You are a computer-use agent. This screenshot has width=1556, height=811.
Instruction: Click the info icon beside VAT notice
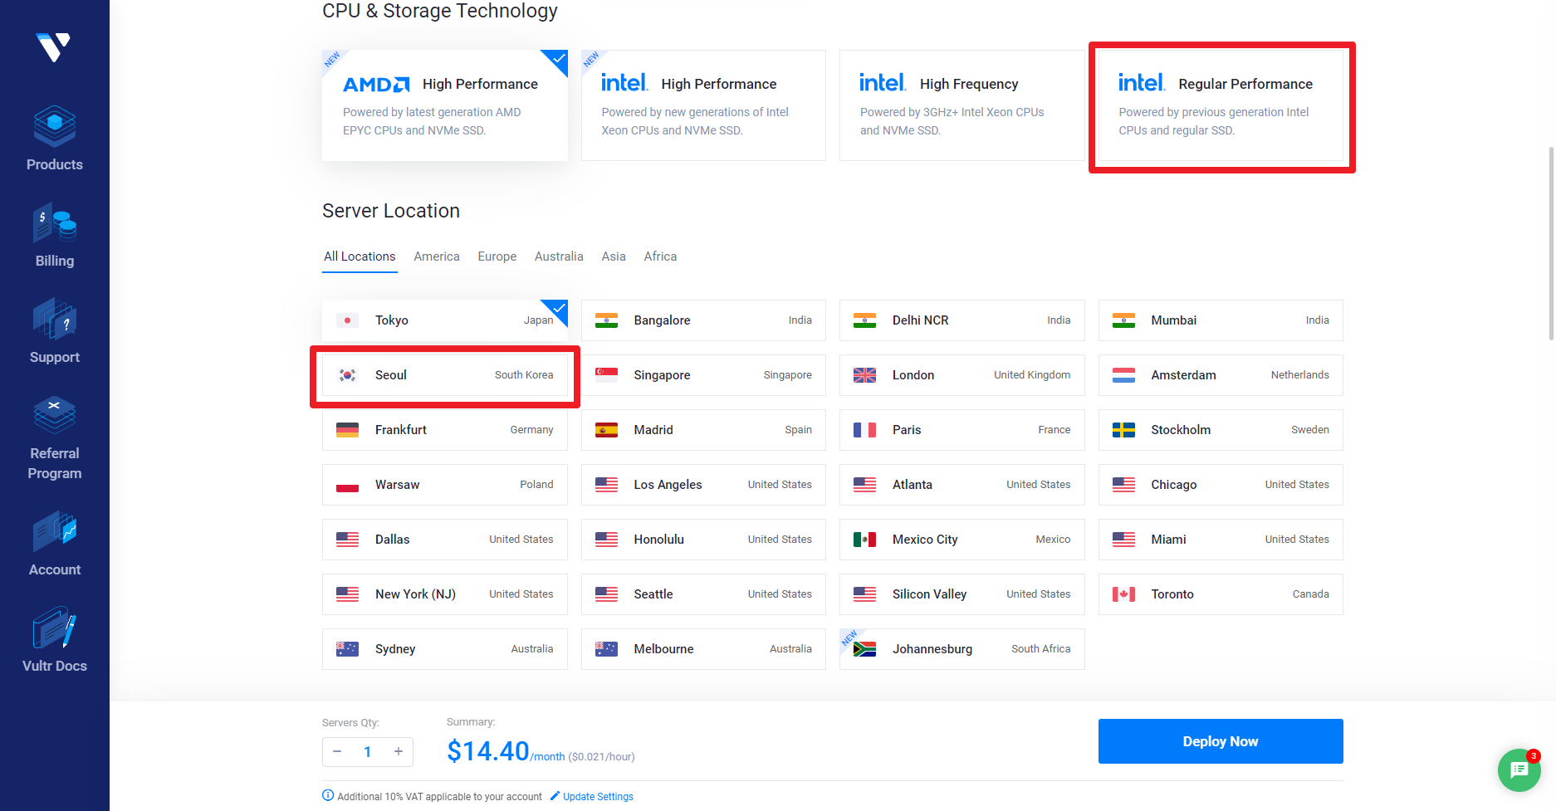tap(328, 795)
